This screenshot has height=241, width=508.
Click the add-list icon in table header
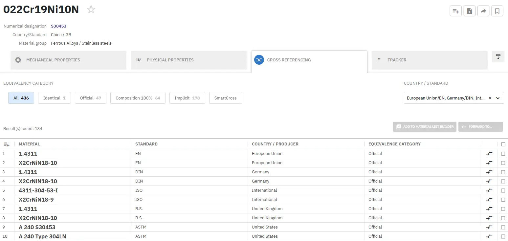point(7,144)
